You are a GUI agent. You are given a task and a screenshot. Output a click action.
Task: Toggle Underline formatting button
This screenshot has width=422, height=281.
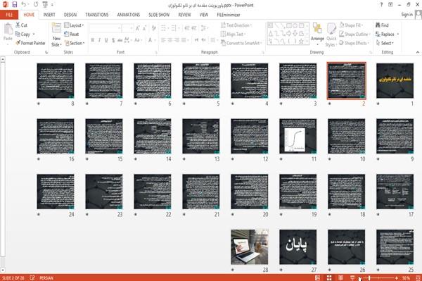click(x=106, y=40)
